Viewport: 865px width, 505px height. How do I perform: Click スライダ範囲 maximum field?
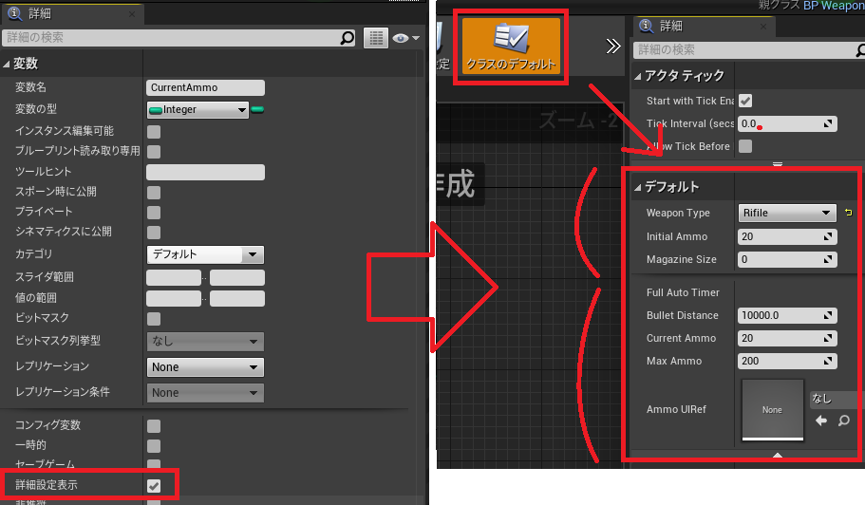pos(237,277)
